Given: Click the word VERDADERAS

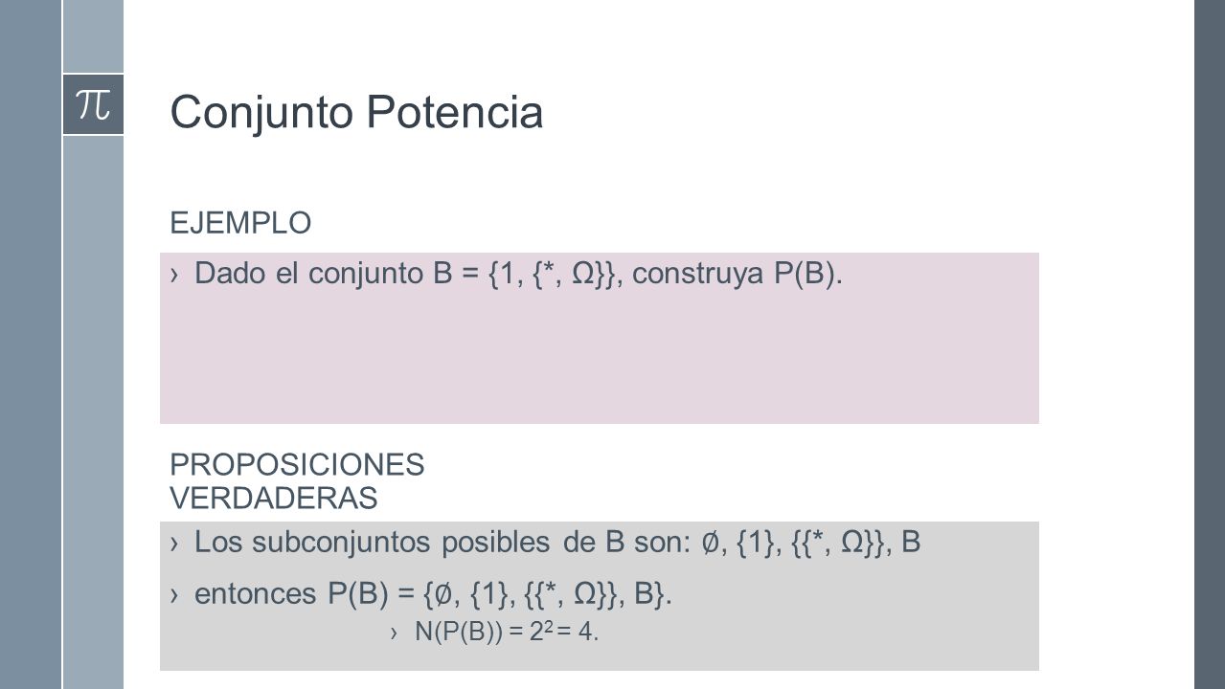Looking at the screenshot, I should pos(274,498).
